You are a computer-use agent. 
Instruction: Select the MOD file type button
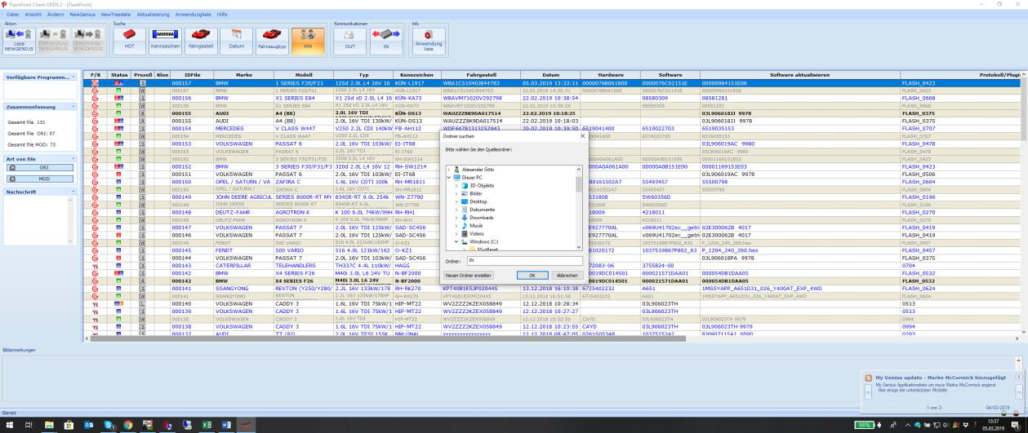[39, 178]
